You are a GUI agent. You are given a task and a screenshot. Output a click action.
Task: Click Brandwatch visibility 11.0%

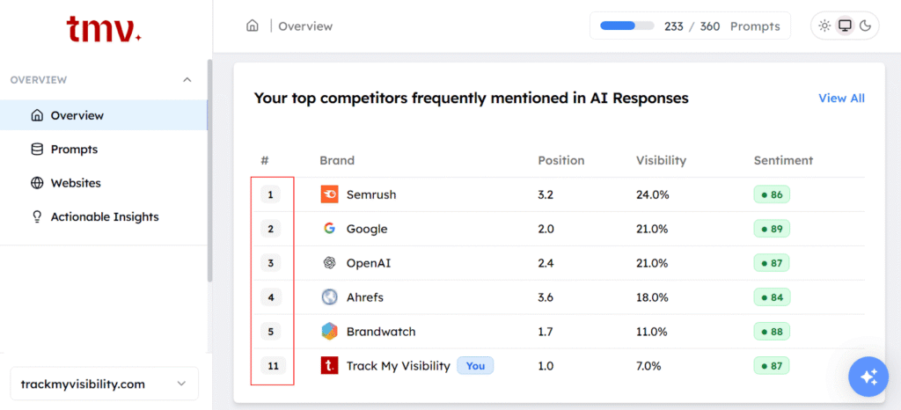tap(651, 332)
